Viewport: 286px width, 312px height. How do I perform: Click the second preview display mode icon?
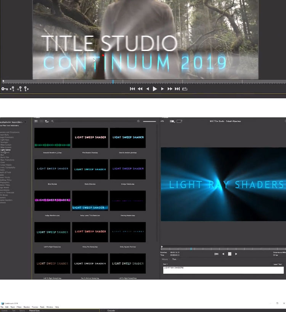pyautogui.click(x=179, y=121)
